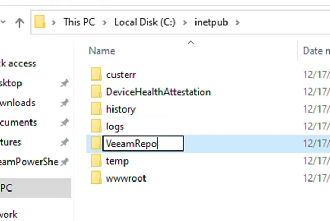This screenshot has height=221, width=330.
Task: Click the temp folder icon
Action: (96, 161)
